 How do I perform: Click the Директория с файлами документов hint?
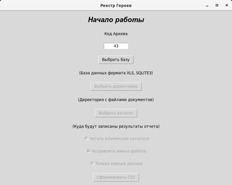[x=116, y=100]
